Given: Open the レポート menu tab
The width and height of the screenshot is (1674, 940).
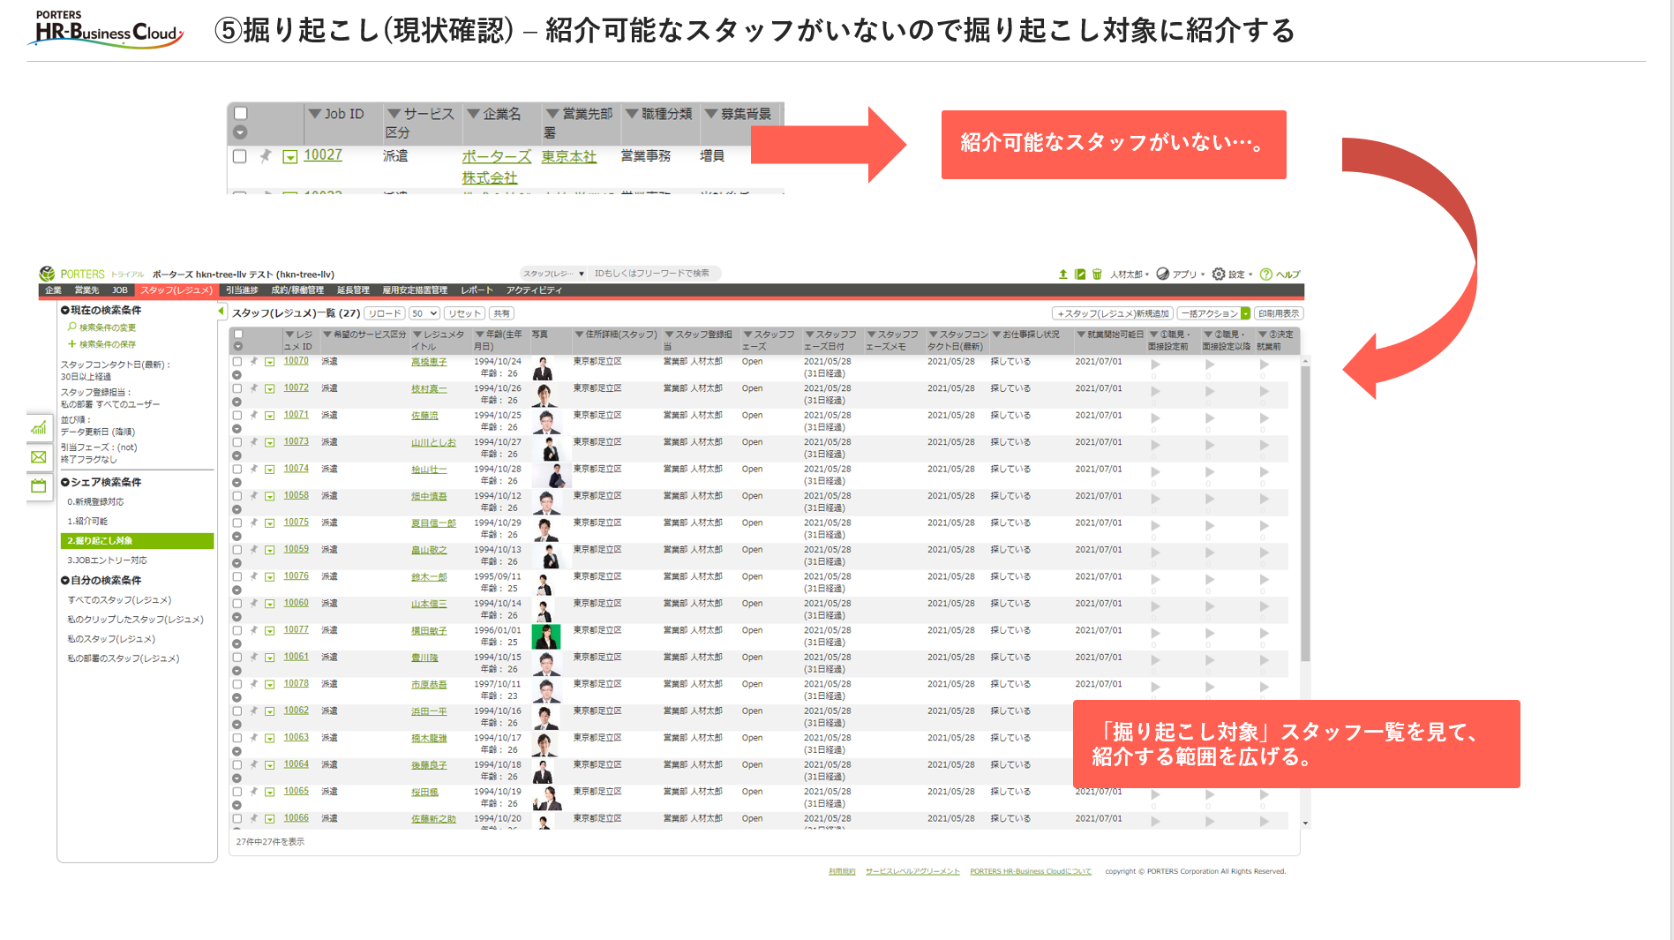Looking at the screenshot, I should (477, 290).
